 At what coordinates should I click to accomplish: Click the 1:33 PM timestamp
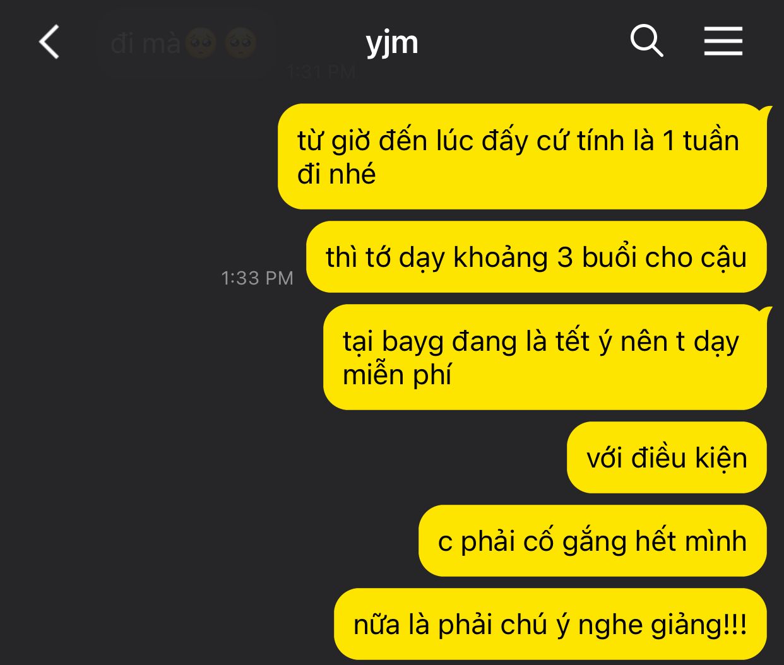[x=257, y=278]
